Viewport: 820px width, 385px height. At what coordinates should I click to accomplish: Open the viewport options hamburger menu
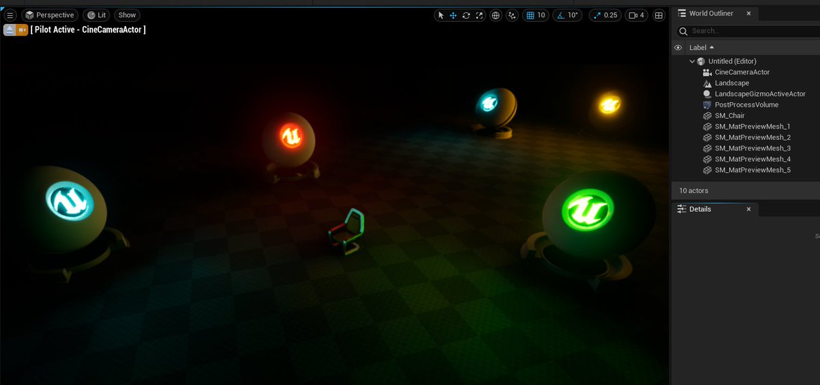click(x=10, y=15)
